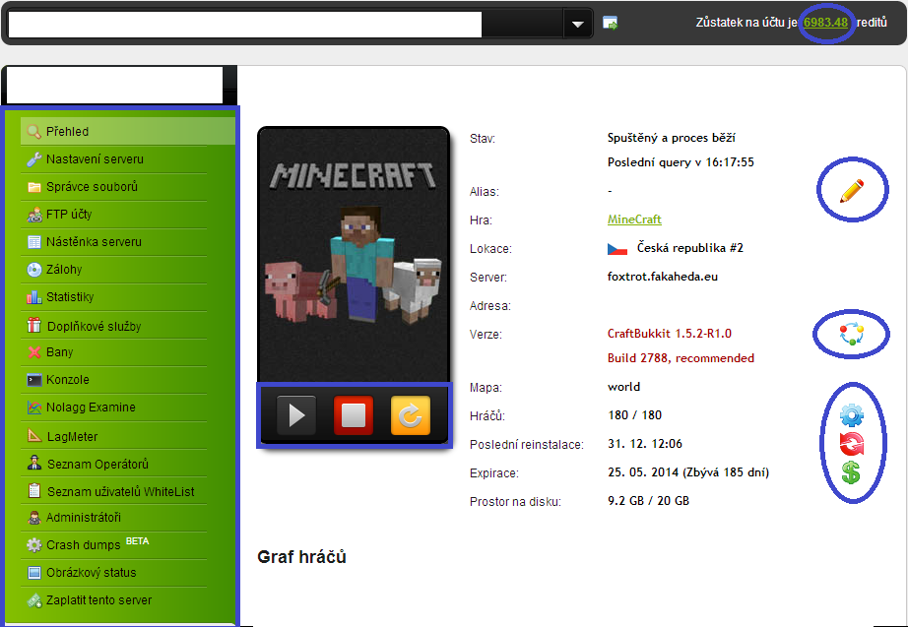This screenshot has width=908, height=627.
Task: Click the go-to icon beside the dropdown
Action: [610, 24]
